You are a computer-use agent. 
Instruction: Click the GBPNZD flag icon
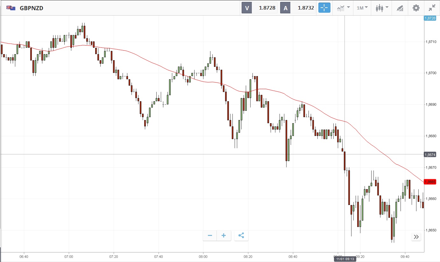(11, 8)
